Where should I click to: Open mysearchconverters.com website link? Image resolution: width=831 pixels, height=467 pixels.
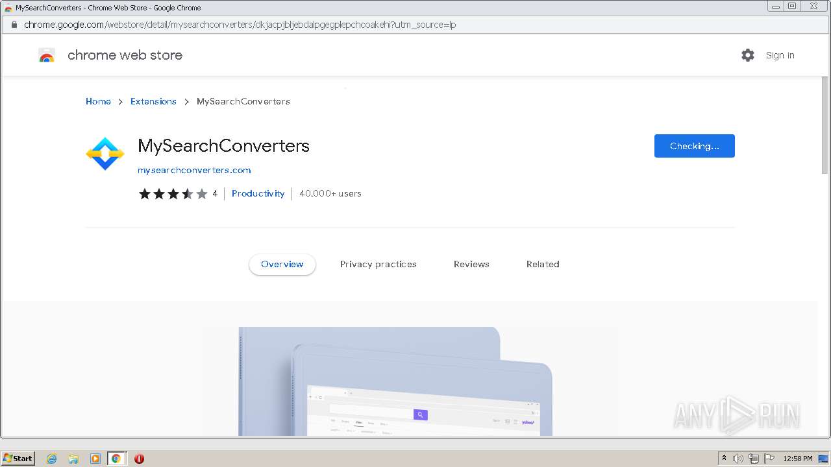coord(194,170)
